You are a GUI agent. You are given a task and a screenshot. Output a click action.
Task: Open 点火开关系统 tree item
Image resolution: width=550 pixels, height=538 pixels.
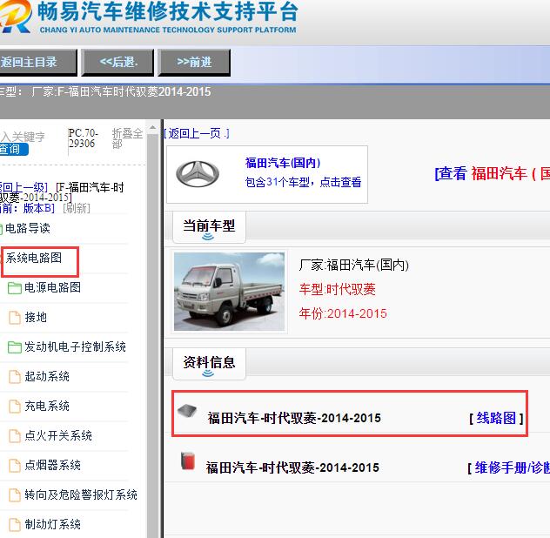point(58,435)
